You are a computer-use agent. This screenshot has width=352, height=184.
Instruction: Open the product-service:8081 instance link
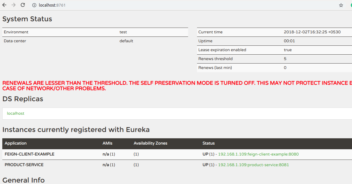[253, 165]
